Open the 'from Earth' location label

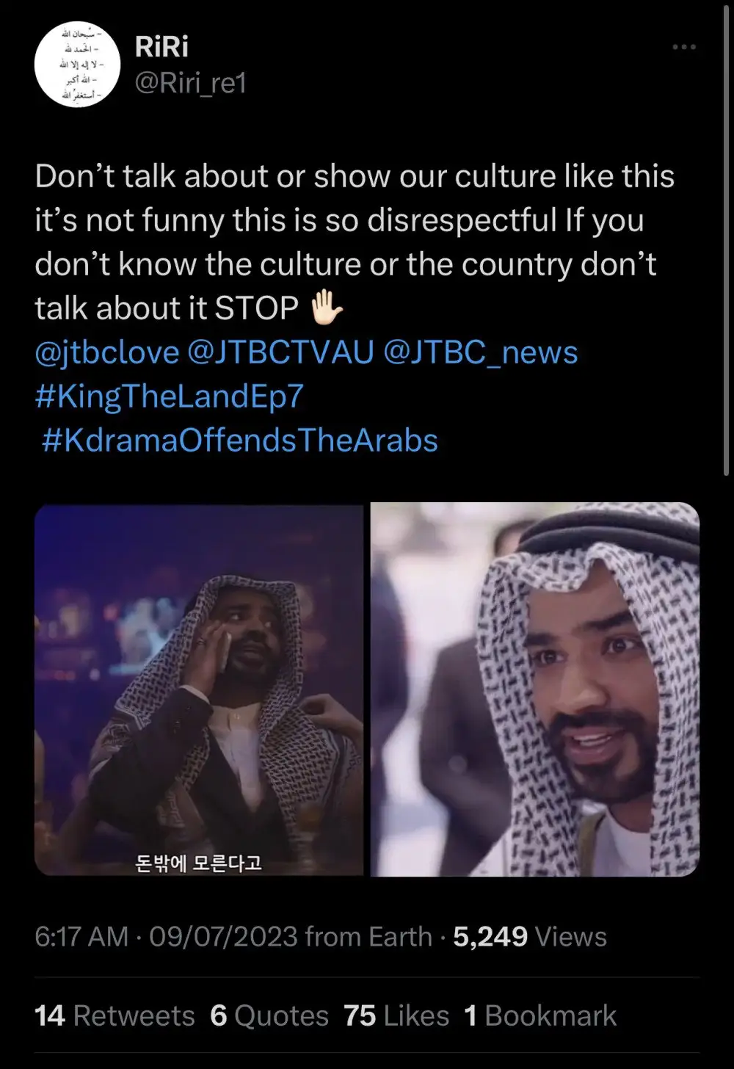[368, 937]
